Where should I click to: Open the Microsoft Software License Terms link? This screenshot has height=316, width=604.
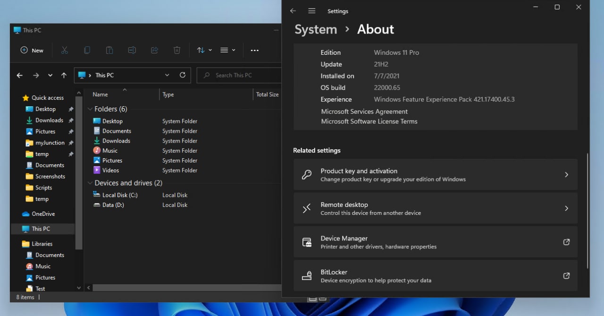click(x=369, y=121)
